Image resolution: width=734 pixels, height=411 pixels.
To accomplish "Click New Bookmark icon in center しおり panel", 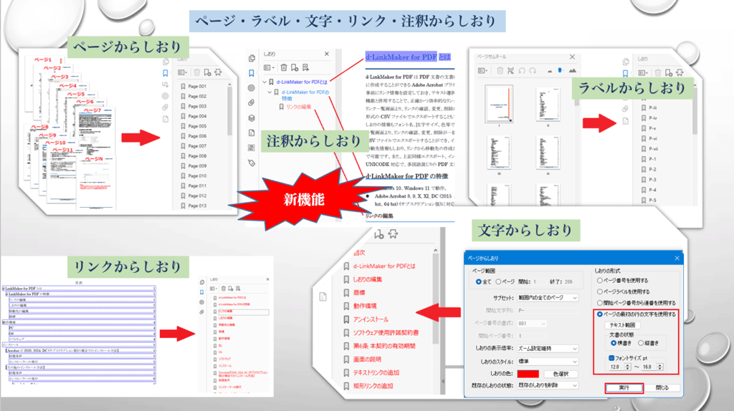I will coord(295,68).
